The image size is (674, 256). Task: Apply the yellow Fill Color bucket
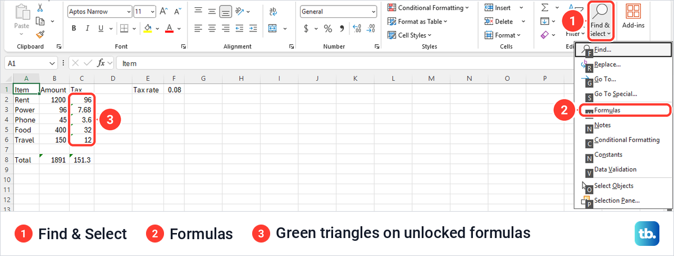coord(148,29)
